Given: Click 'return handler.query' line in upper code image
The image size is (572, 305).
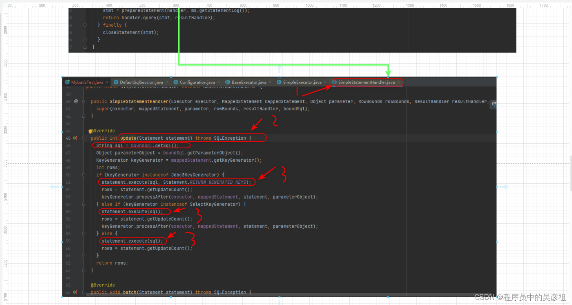Looking at the screenshot, I should (159, 18).
